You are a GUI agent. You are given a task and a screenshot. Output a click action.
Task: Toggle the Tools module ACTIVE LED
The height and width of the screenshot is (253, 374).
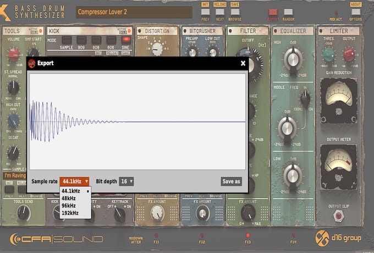[41, 31]
